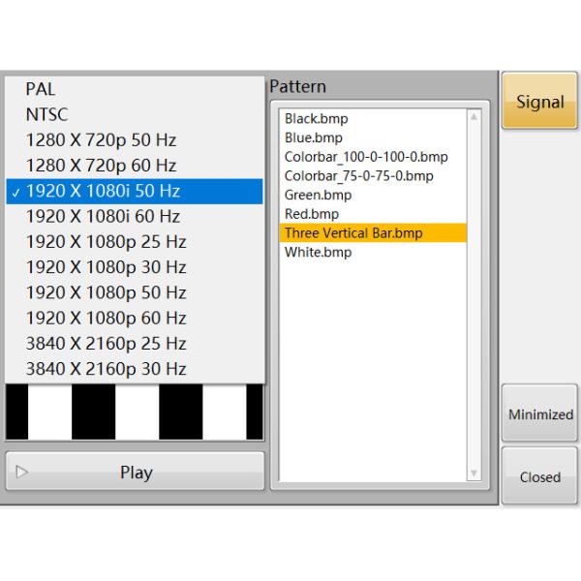Click the Play button
The height and width of the screenshot is (581, 581).
pos(135,472)
